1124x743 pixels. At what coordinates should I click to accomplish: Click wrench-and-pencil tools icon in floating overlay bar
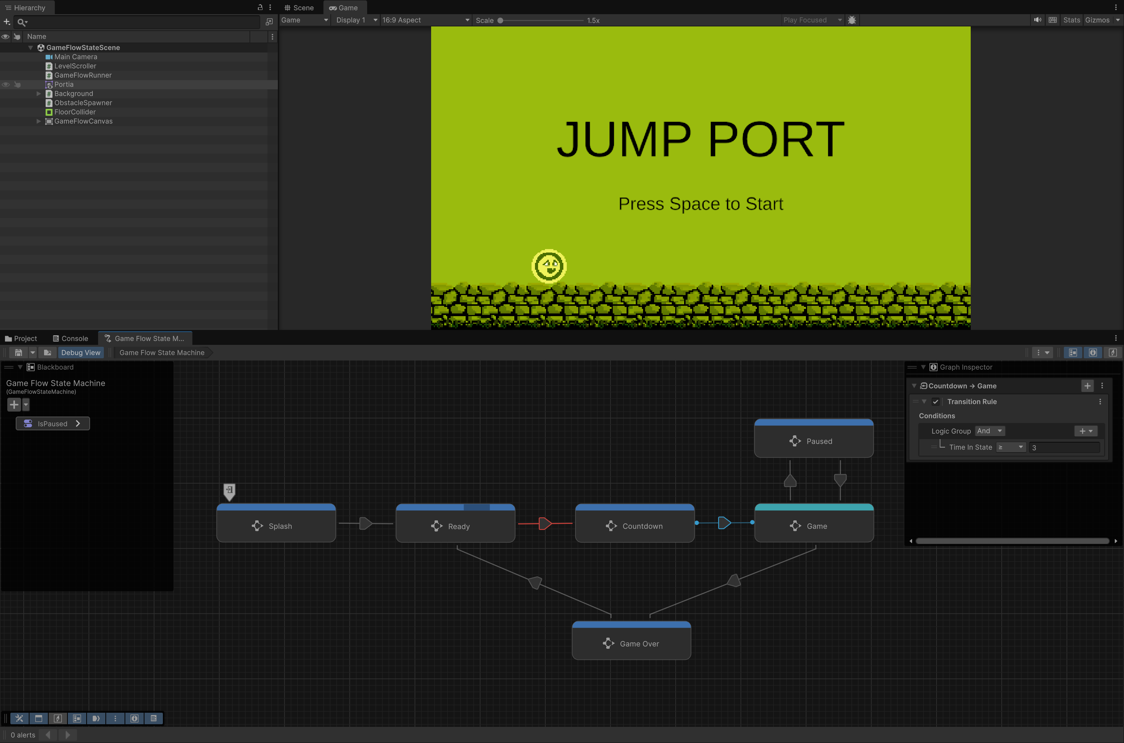20,718
